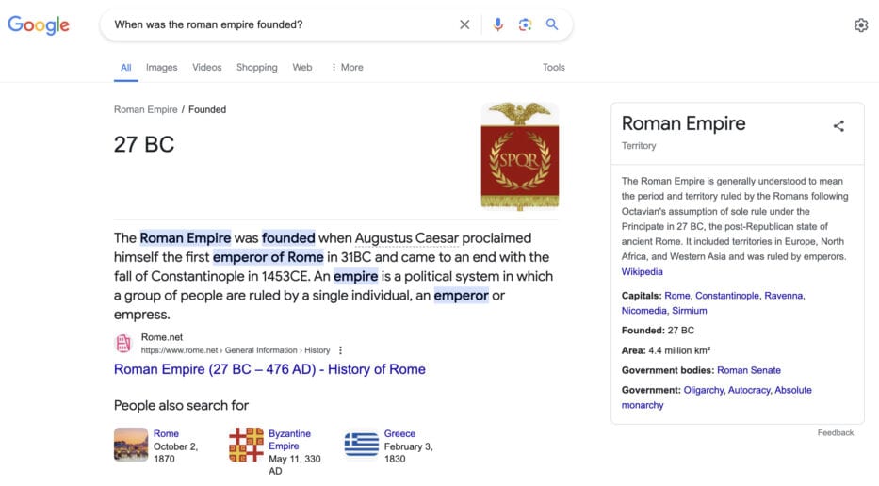Viewport: 879px width, 486px height.
Task: Open the SPQR Roman standard image
Action: tap(520, 156)
